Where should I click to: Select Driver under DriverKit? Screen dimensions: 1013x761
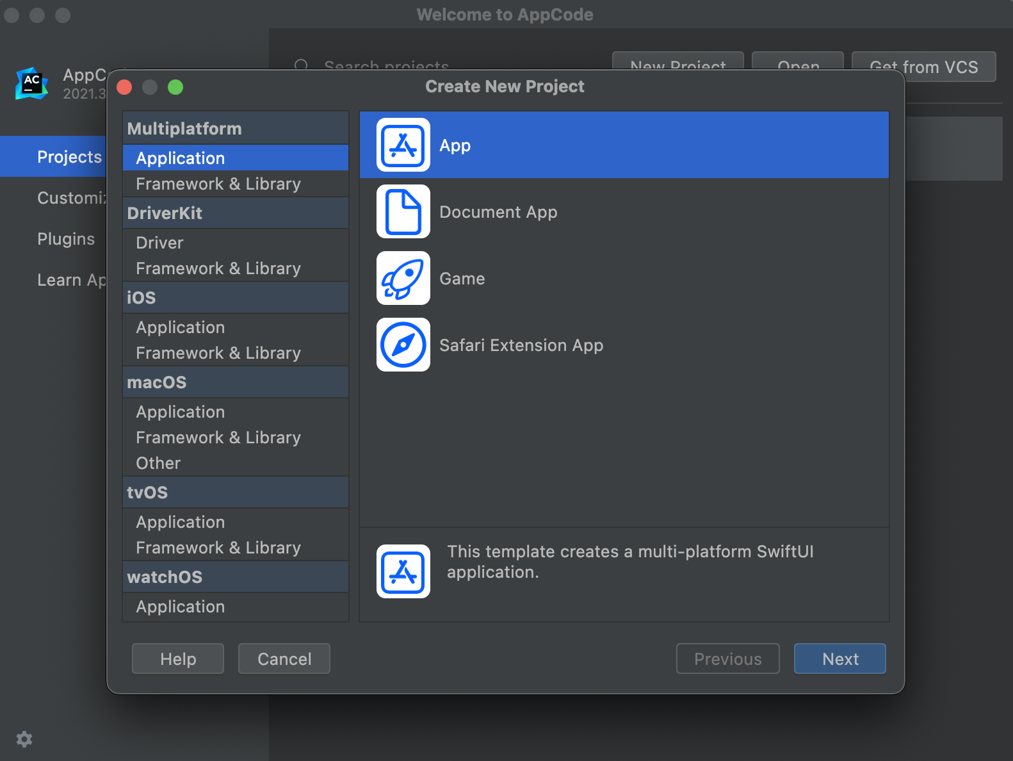point(236,242)
